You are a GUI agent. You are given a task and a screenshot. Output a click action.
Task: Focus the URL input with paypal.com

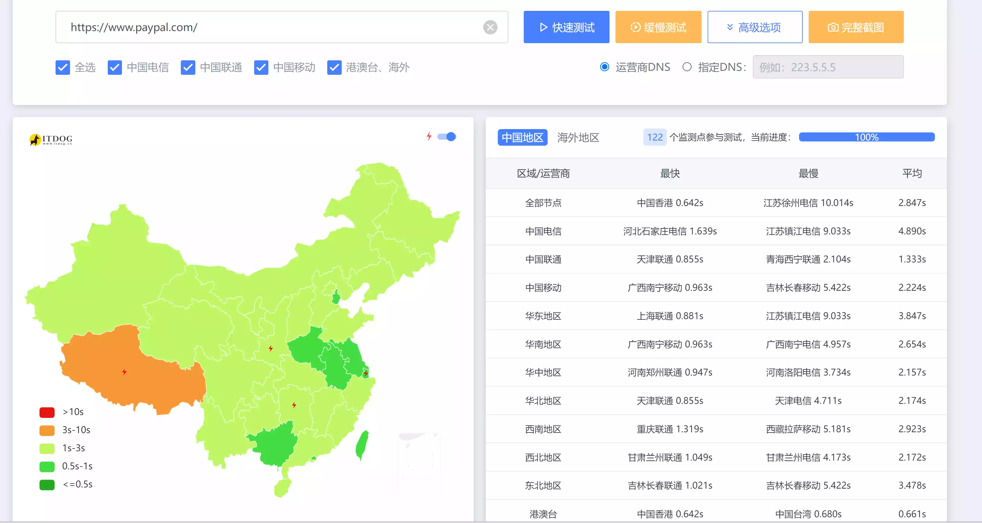[282, 27]
